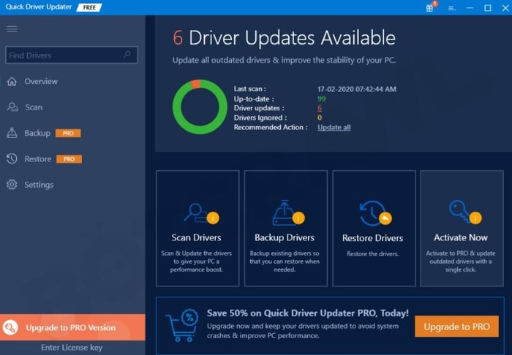
Task: Click the Enter License key link
Action: tap(72, 348)
